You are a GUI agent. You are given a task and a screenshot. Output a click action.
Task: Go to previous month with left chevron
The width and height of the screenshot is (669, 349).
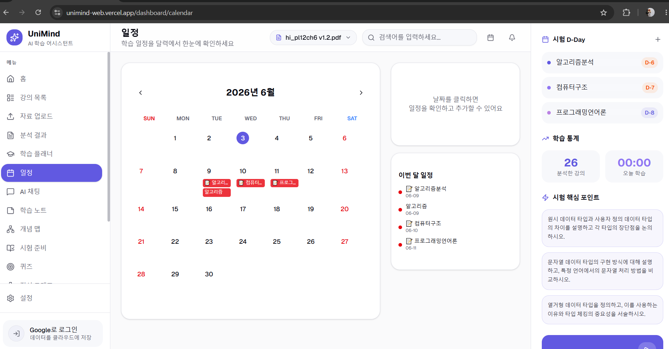140,93
